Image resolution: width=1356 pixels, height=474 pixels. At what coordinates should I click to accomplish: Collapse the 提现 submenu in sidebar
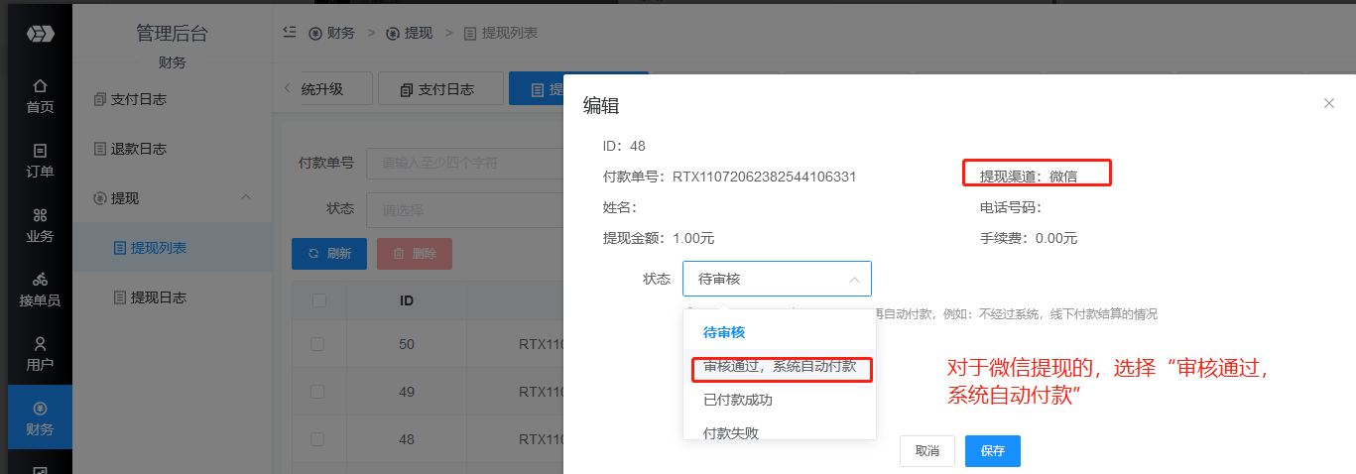coord(246,198)
